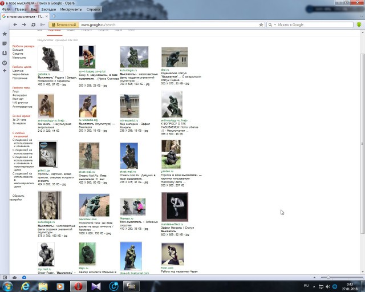
Task: Click the Windows Start button
Action: click(7, 286)
